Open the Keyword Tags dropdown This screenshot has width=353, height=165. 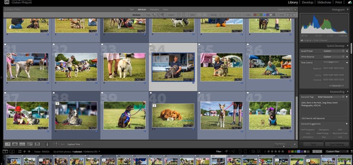point(331,97)
